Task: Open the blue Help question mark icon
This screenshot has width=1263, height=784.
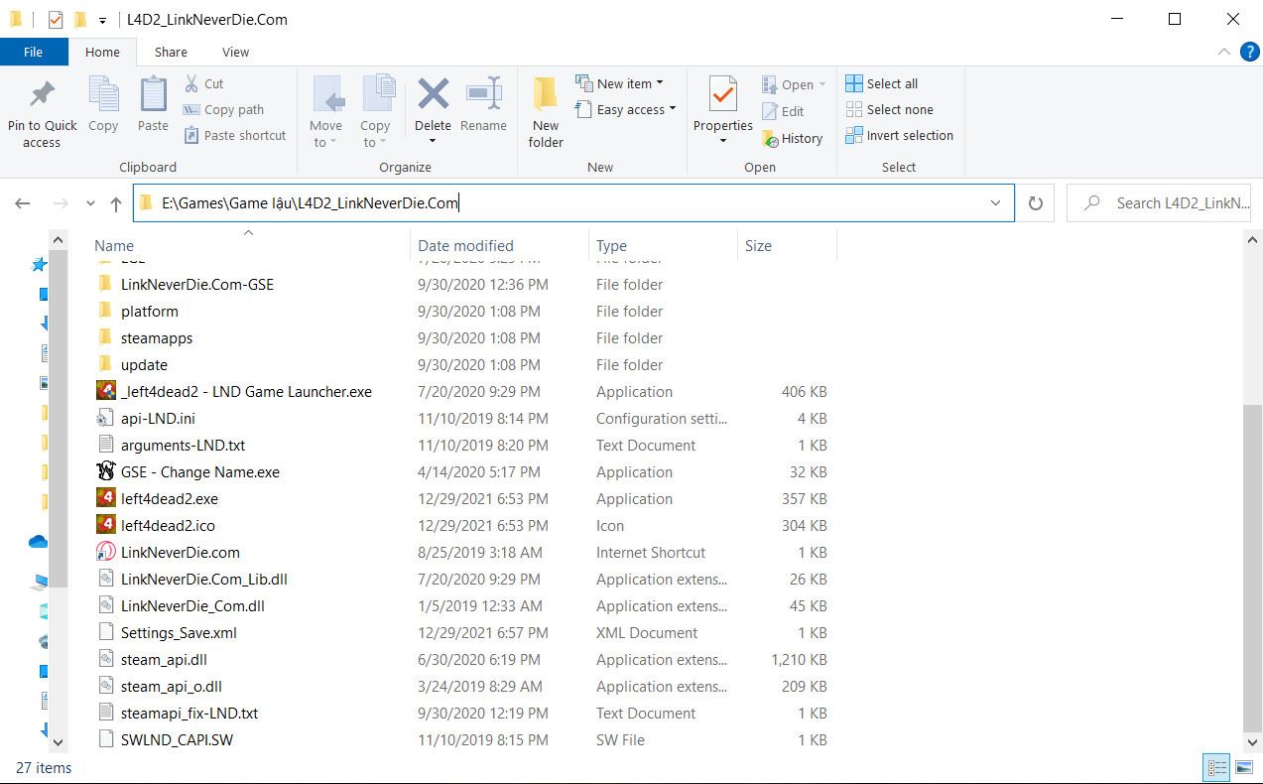Action: (1249, 52)
